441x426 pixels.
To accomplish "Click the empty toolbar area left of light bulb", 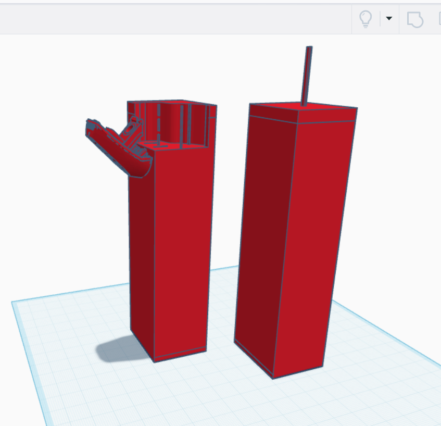I will [x=174, y=19].
